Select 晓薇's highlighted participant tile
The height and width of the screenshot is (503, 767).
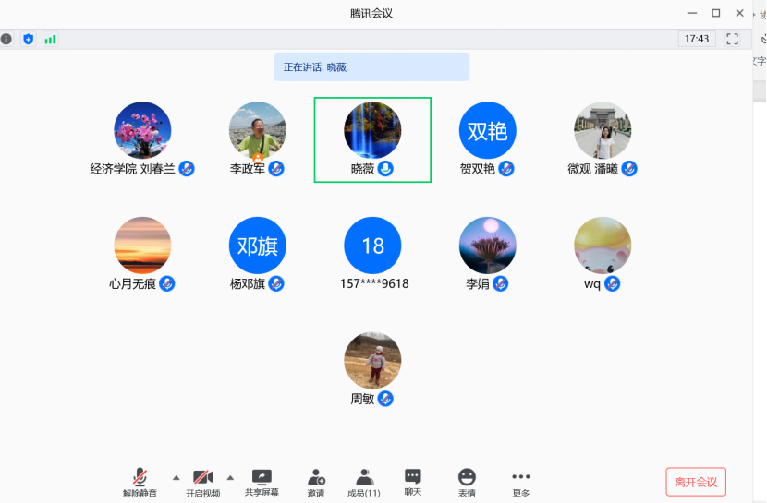(372, 139)
